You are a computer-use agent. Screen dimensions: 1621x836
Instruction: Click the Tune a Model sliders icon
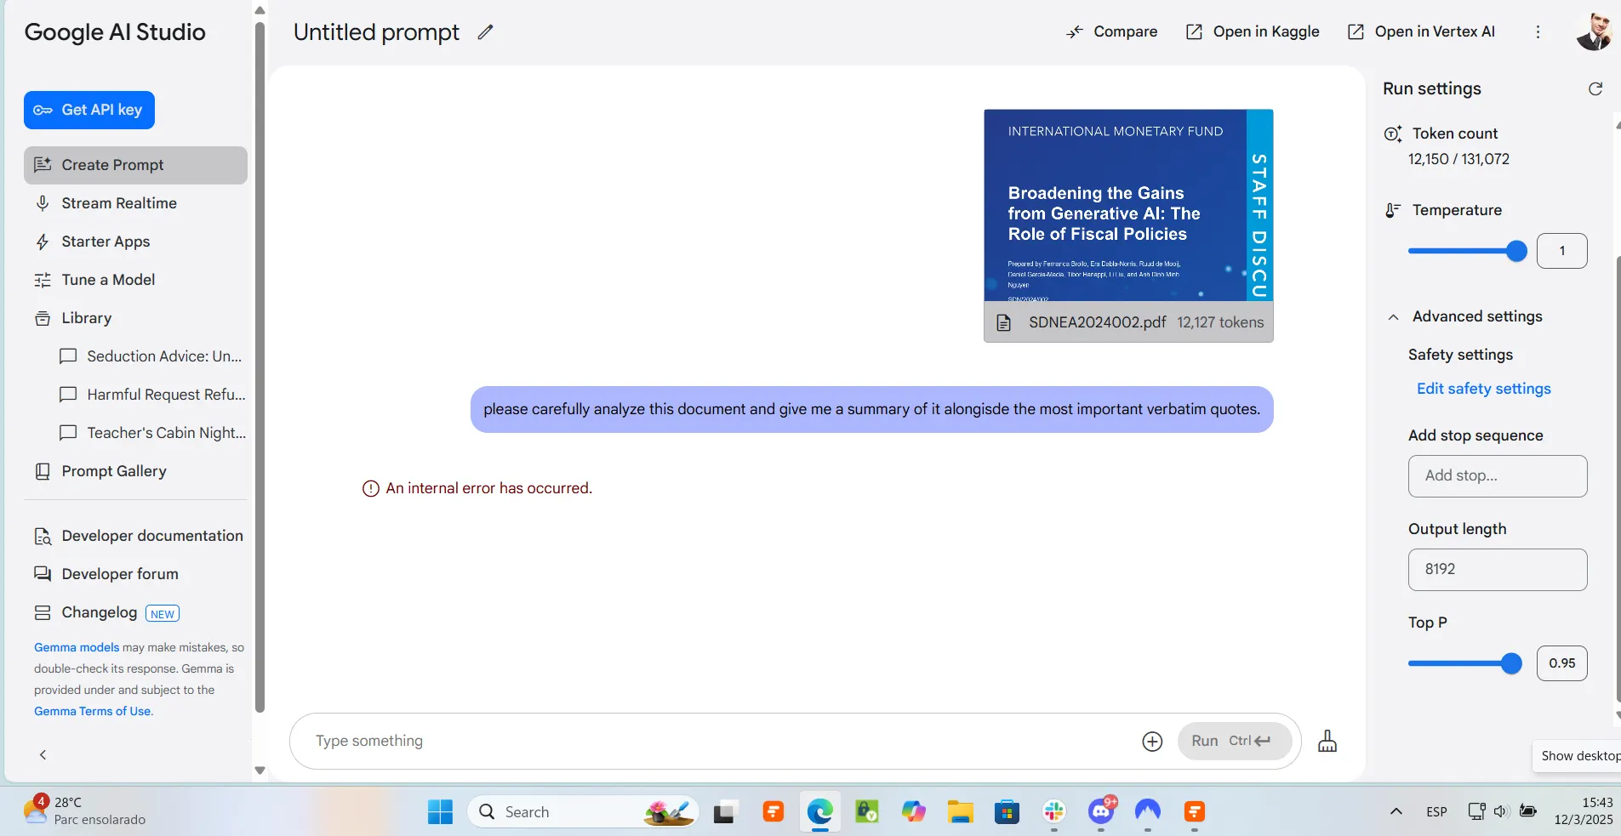[43, 280]
